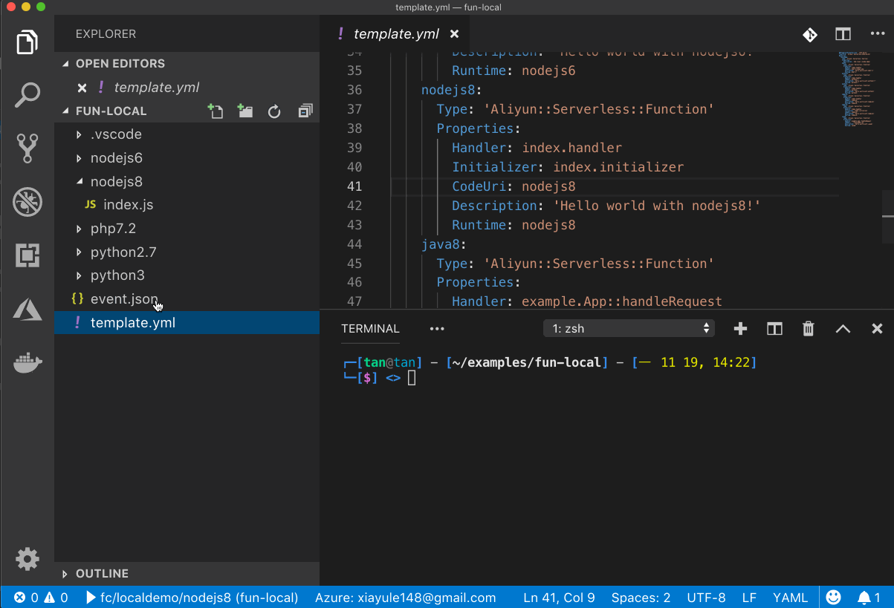Open the panel's more views ellipsis
894x608 pixels.
(x=437, y=329)
